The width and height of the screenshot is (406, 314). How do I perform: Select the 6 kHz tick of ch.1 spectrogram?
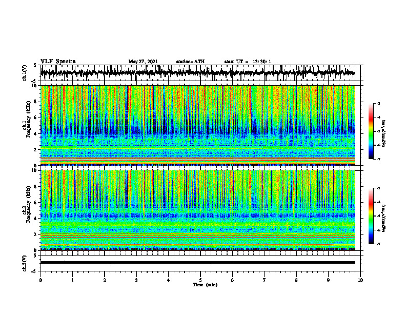pyautogui.click(x=35, y=117)
